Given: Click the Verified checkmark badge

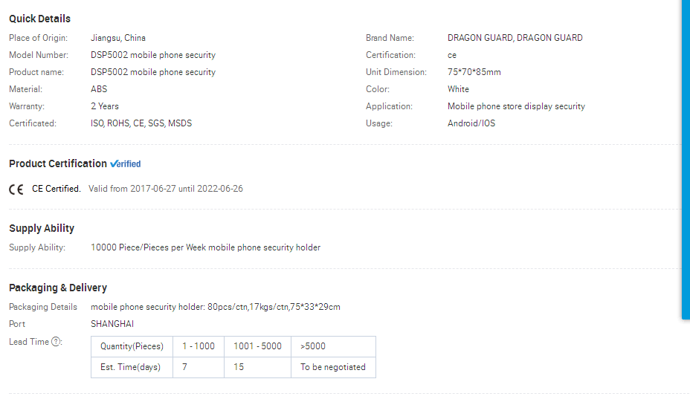Looking at the screenshot, I should [x=126, y=164].
